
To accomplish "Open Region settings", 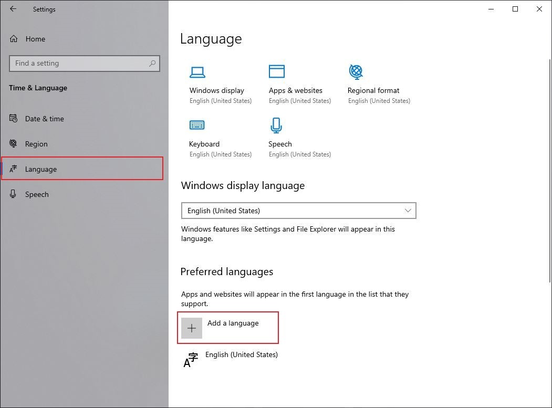I will pyautogui.click(x=36, y=144).
